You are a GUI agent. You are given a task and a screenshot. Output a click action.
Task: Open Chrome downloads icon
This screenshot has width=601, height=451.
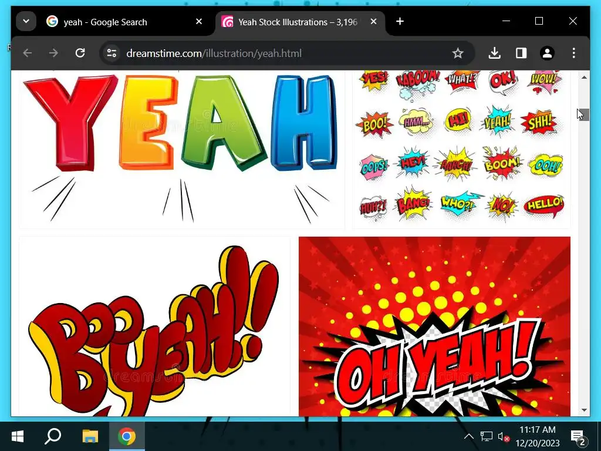[495, 53]
